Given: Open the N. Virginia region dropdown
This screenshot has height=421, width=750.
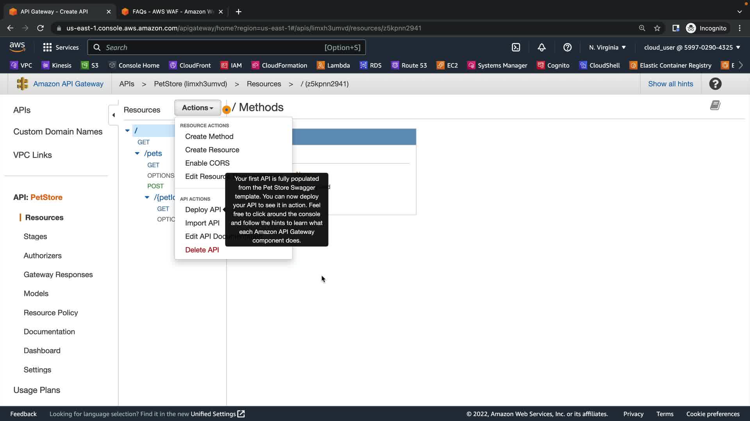Looking at the screenshot, I should point(607,48).
